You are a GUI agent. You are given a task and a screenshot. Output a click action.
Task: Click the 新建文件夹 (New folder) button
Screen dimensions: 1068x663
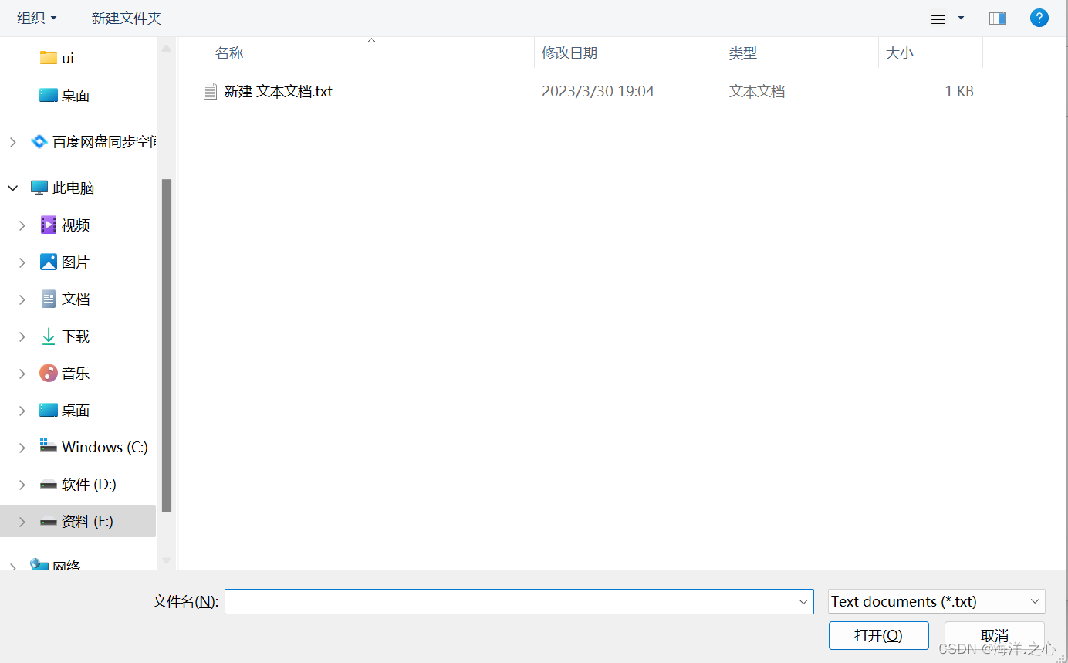click(x=126, y=17)
